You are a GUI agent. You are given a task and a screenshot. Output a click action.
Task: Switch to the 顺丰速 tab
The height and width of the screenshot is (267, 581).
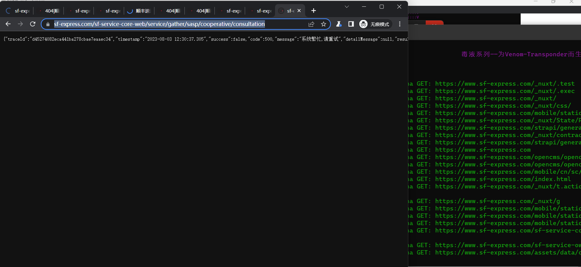(139, 11)
